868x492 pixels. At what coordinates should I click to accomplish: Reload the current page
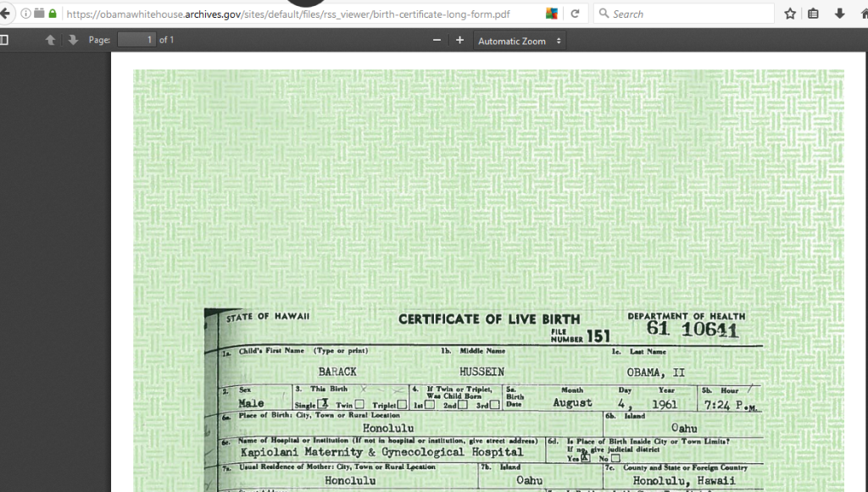click(575, 14)
